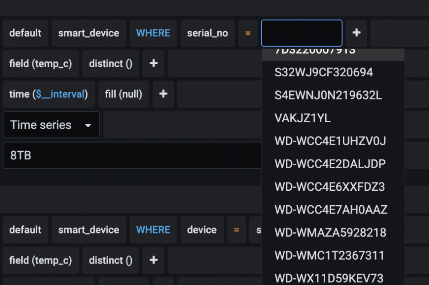This screenshot has height=285, width=429.
Task: Select serial S32WJ9CF320694 from list
Action: pyautogui.click(x=333, y=72)
